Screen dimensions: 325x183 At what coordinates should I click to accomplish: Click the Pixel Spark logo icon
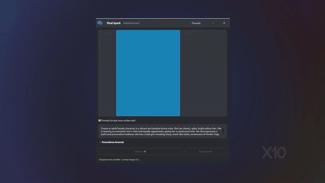[x=100, y=23]
